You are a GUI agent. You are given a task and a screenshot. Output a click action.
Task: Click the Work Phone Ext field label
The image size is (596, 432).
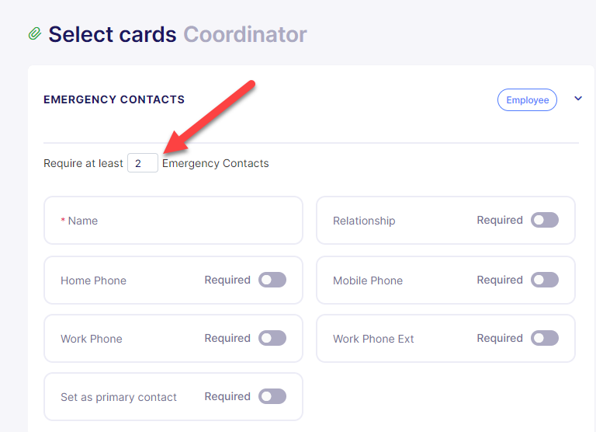coord(373,339)
